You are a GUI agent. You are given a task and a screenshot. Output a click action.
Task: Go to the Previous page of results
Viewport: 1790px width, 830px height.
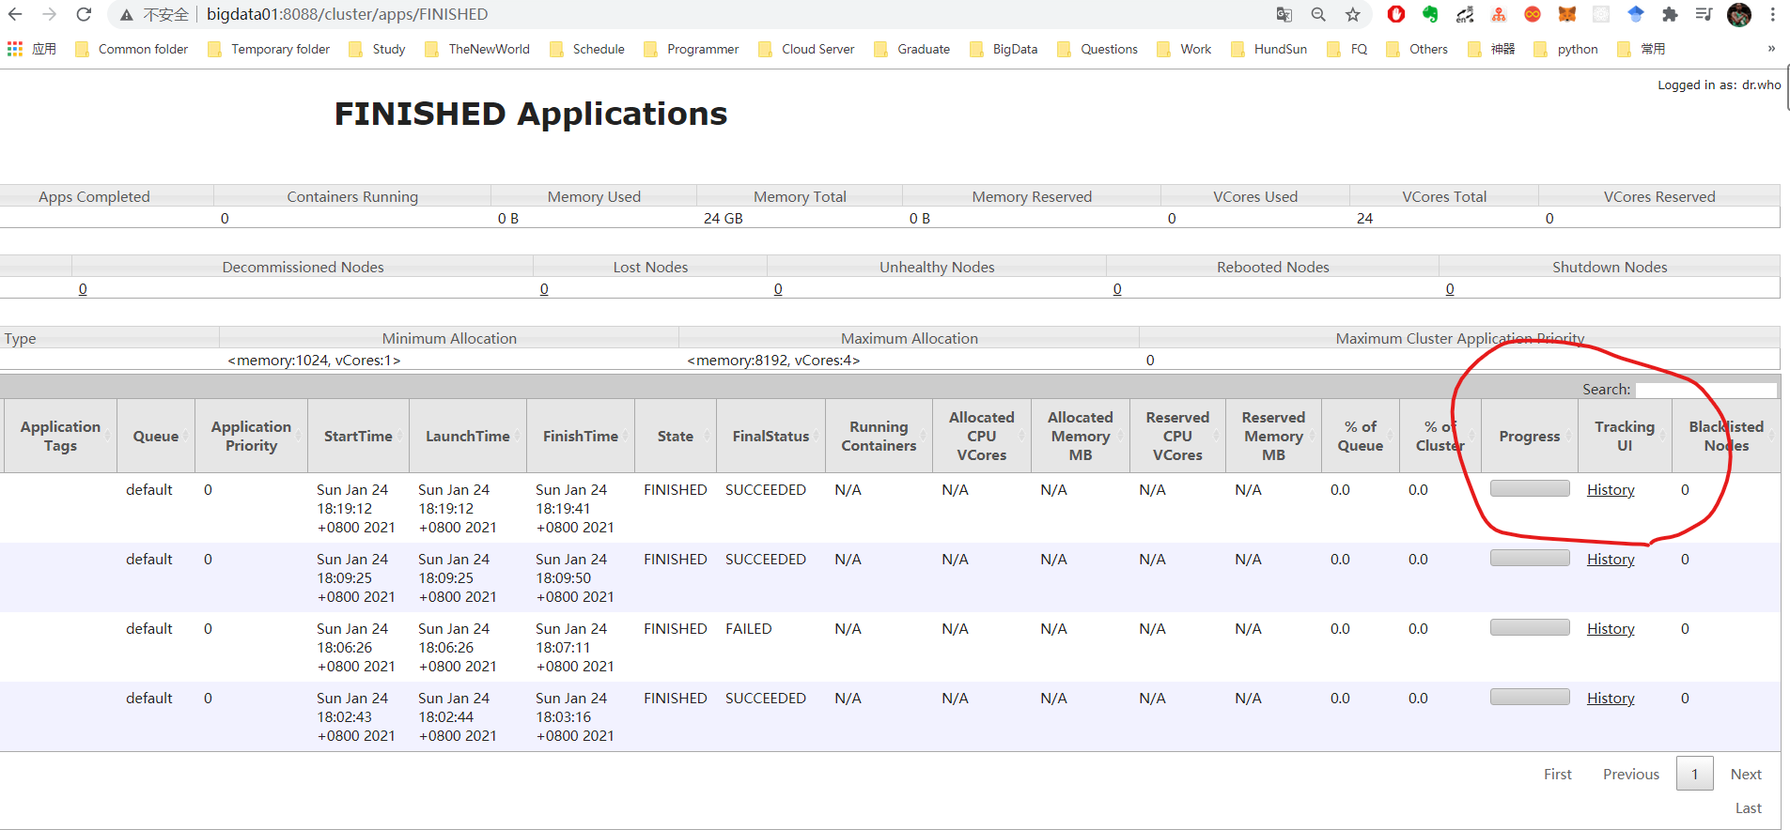coord(1631,775)
